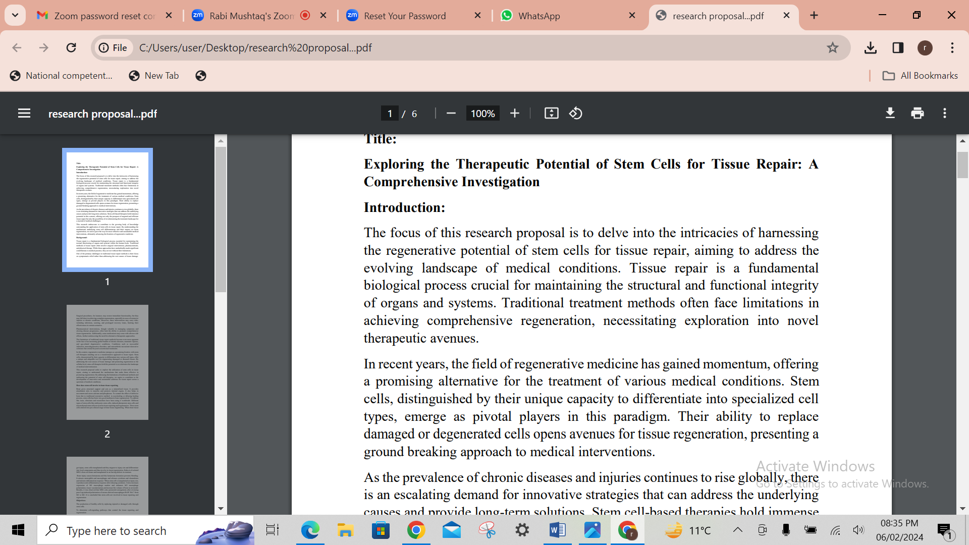
Task: Click the Fit to page icon
Action: (x=552, y=114)
